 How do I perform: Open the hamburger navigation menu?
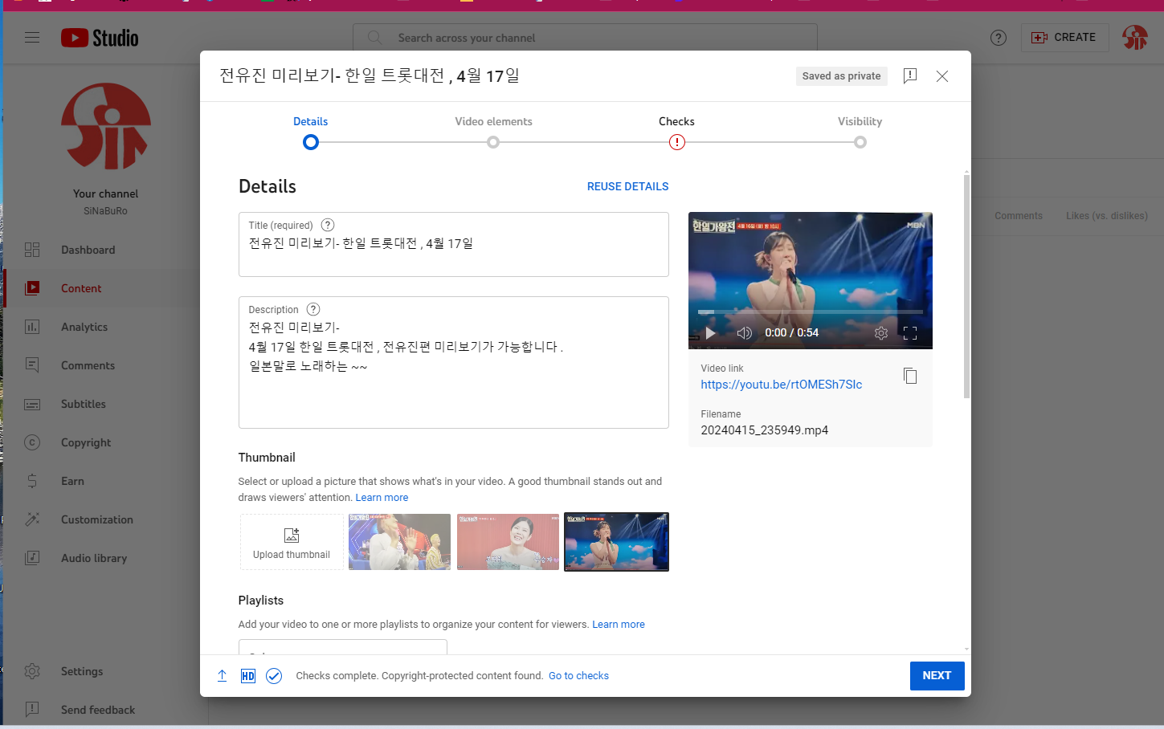[x=32, y=38]
